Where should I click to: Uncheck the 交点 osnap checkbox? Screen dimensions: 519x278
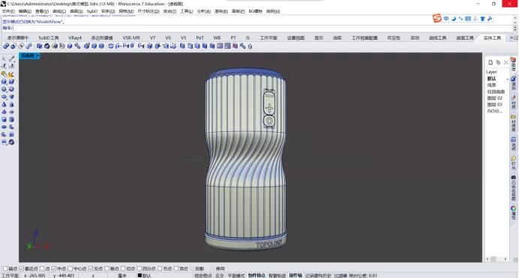click(90, 269)
